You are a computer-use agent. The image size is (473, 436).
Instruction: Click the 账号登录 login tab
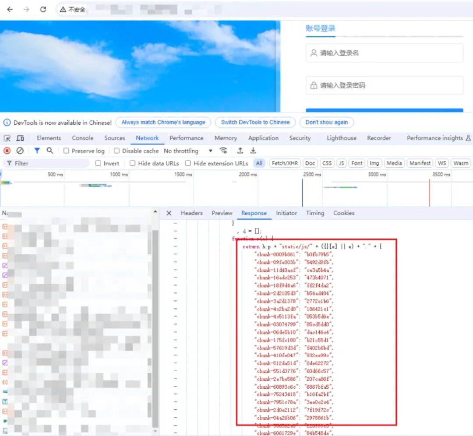pos(320,28)
